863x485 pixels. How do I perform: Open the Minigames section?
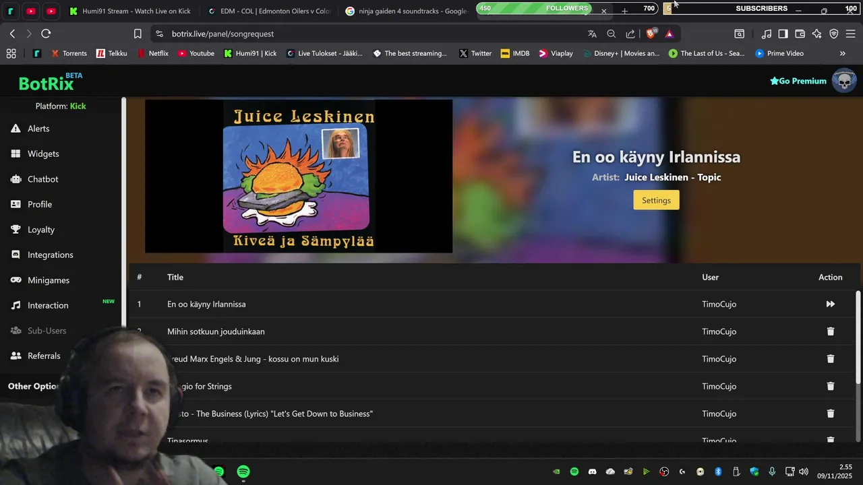pos(49,280)
